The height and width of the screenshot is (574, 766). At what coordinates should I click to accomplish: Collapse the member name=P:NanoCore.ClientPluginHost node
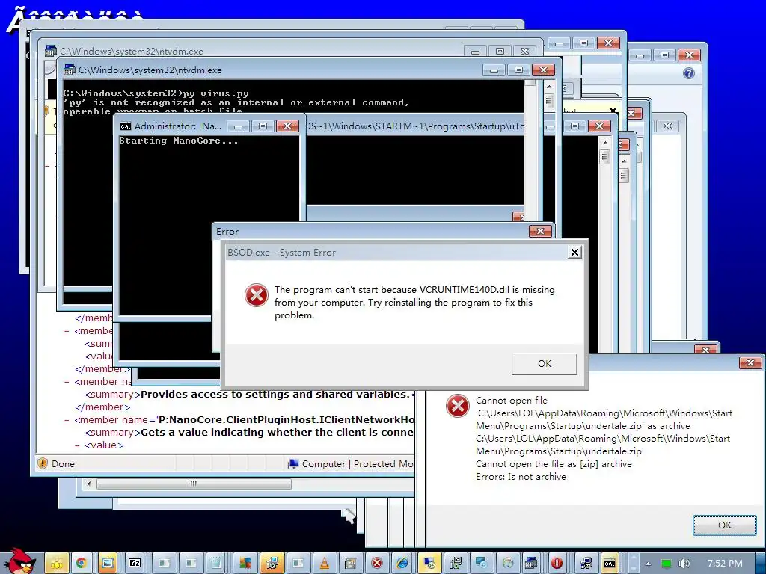coord(67,420)
